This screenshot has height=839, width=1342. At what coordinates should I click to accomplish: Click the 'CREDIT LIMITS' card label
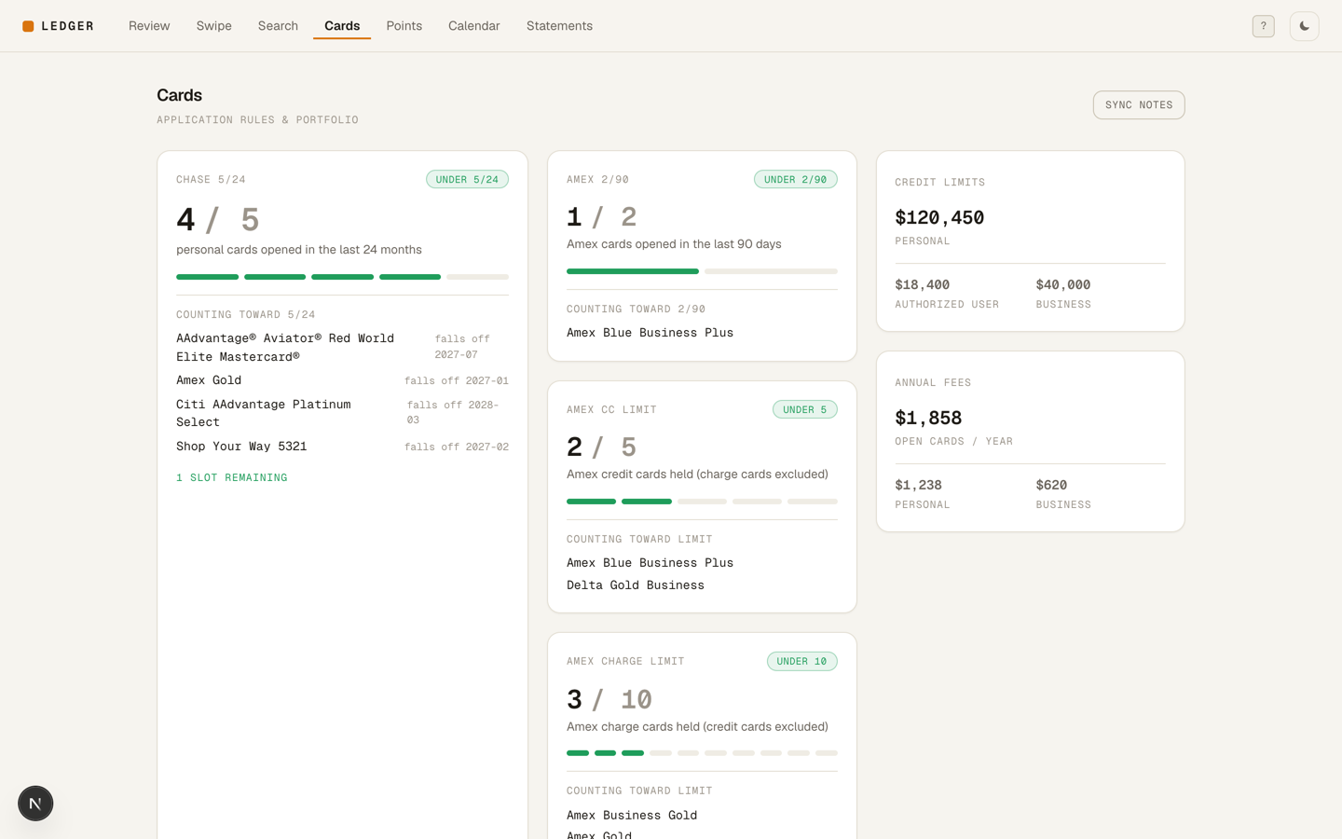(x=939, y=183)
